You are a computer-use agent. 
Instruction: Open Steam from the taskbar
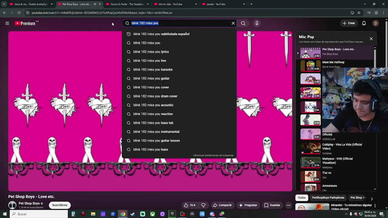click(132, 214)
